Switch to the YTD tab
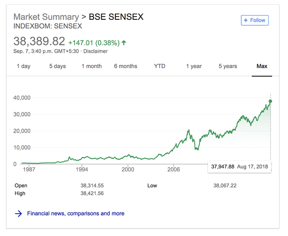Image resolution: width=288 pixels, height=236 pixels. click(160, 66)
